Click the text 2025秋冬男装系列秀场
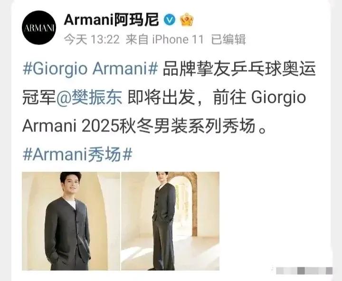The image size is (342, 281). pyautogui.click(x=168, y=126)
